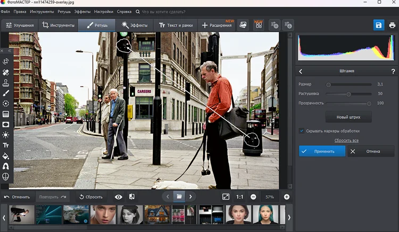Viewport: 399px width, 232px height.
Task: Zoom out with the minus button
Action: pyautogui.click(x=253, y=197)
